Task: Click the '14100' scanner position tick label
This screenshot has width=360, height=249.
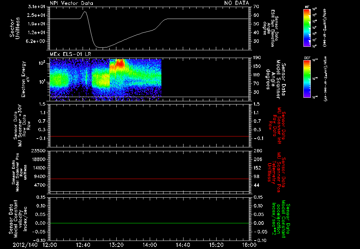Action: [x=38, y=168]
